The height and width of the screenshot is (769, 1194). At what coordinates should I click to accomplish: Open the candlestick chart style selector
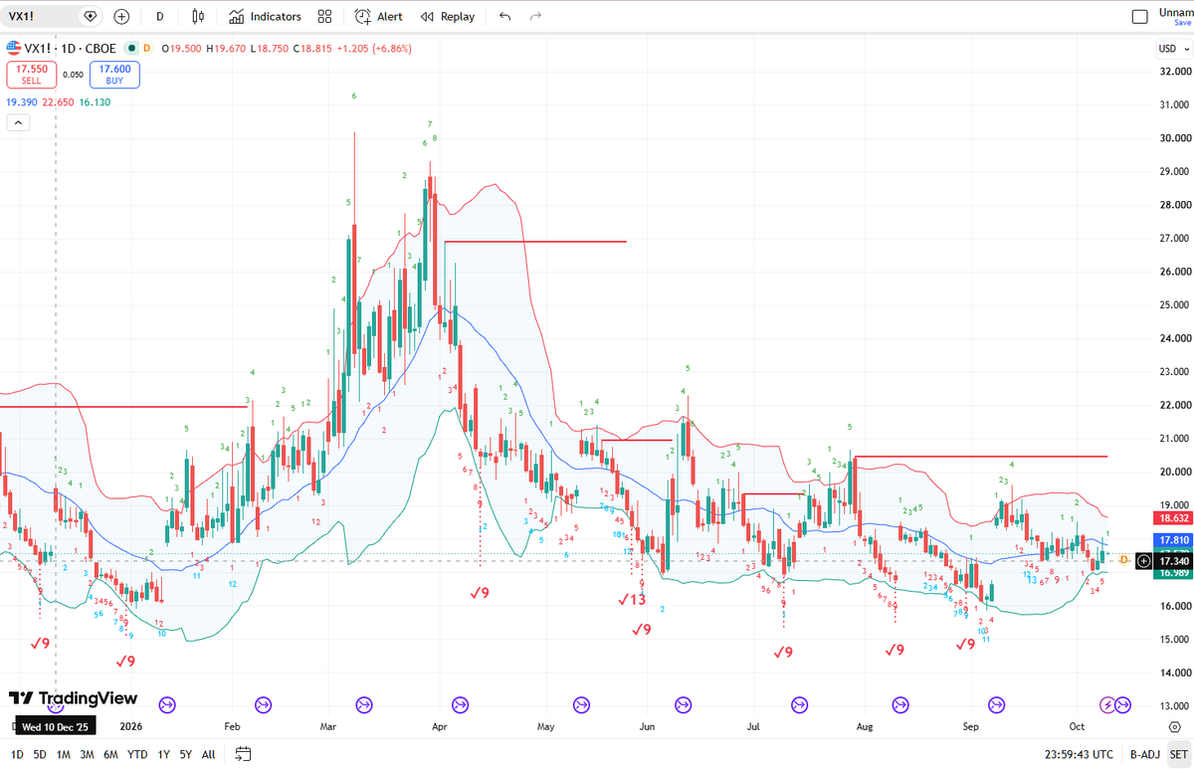point(198,16)
